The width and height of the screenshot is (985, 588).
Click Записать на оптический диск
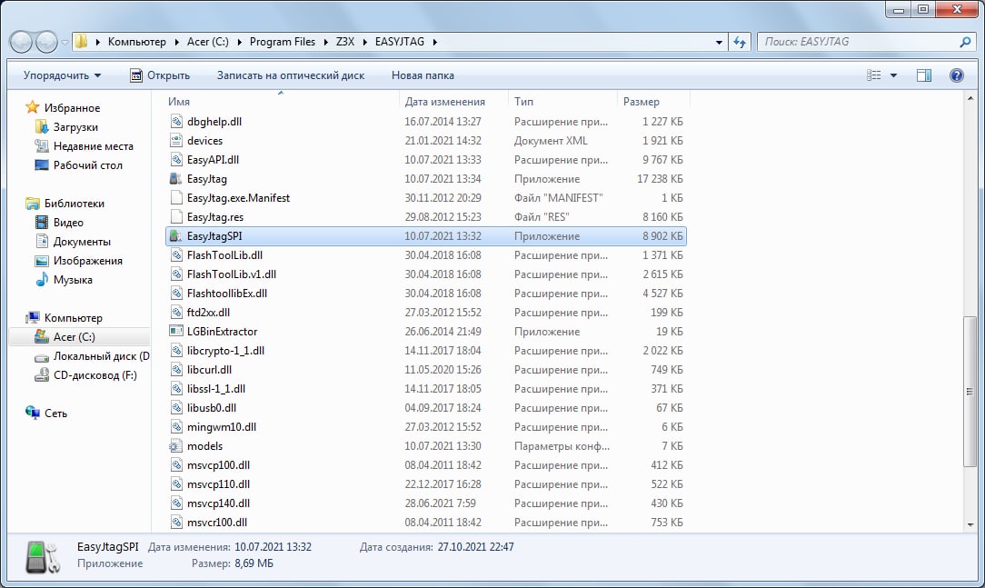(x=291, y=75)
